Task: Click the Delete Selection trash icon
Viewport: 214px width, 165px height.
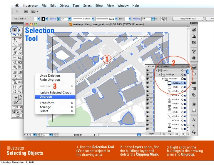Action: 183,134
